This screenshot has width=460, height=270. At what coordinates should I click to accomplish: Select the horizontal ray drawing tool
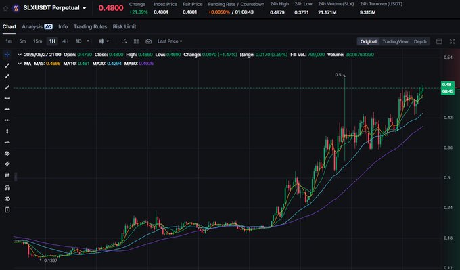click(x=7, y=120)
